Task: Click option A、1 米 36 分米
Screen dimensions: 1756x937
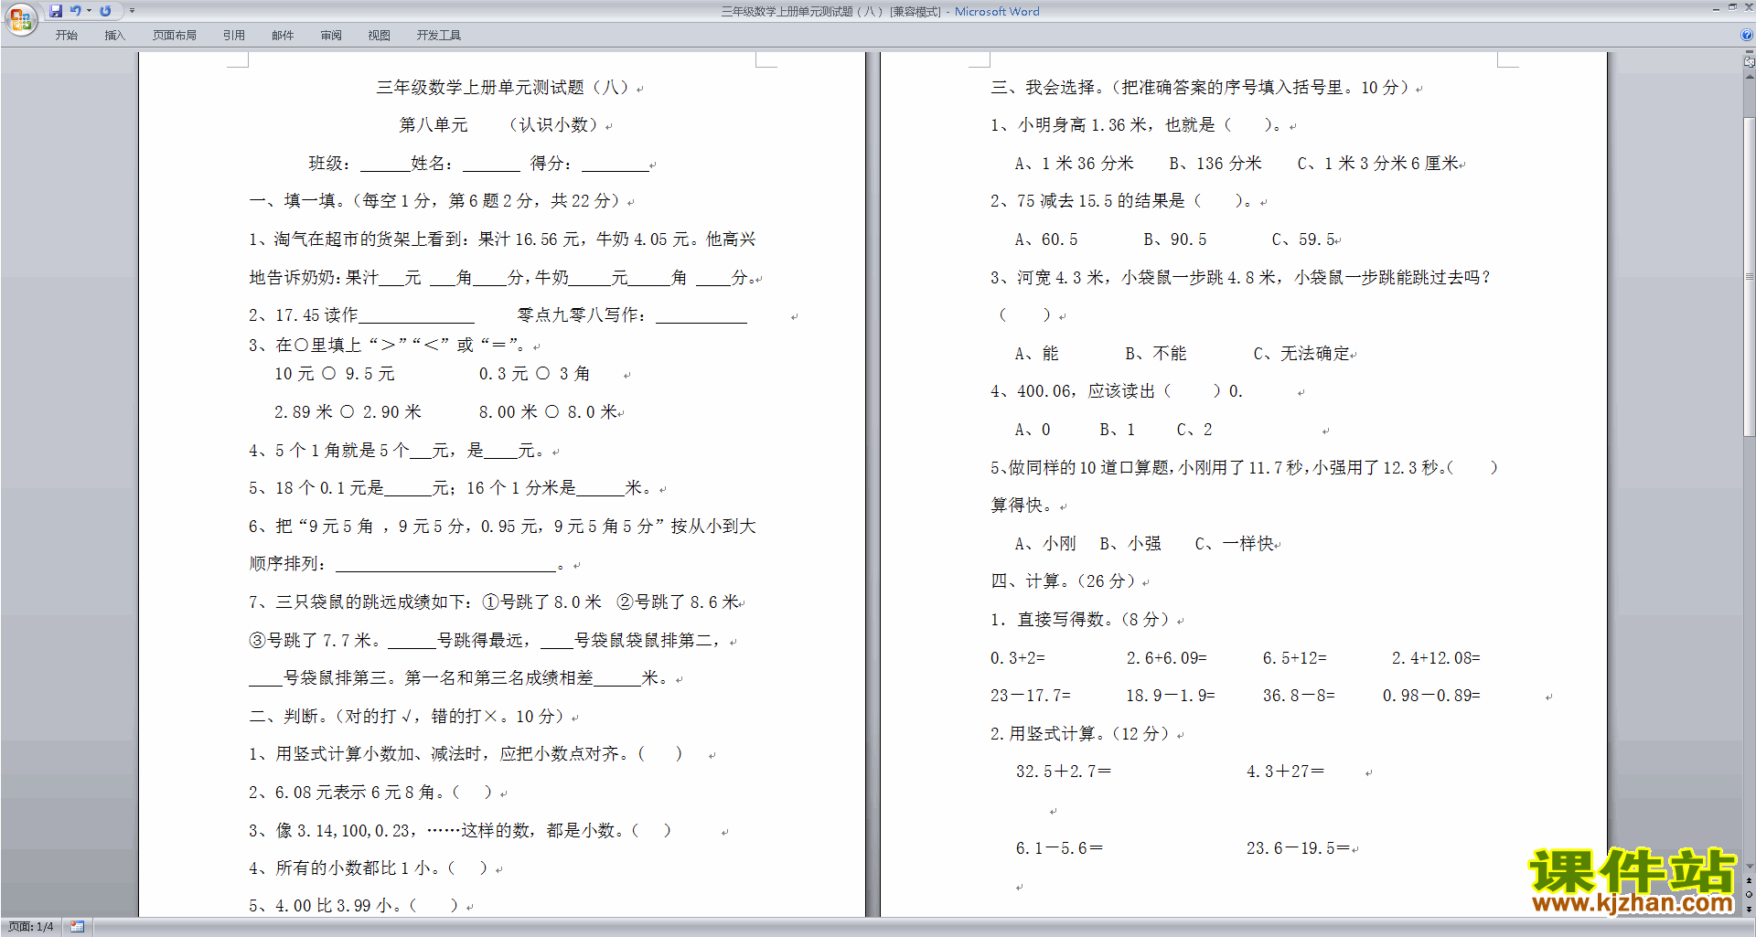Action: (x=1074, y=164)
